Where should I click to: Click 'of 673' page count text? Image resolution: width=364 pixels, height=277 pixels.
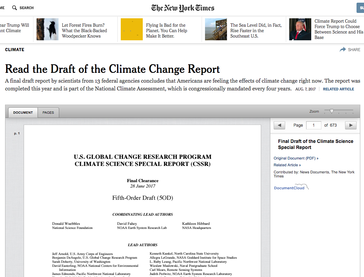coord(330,125)
